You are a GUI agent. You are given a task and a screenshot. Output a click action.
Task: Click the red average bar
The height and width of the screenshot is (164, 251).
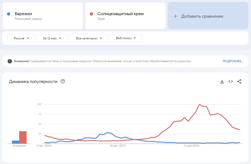(23, 138)
